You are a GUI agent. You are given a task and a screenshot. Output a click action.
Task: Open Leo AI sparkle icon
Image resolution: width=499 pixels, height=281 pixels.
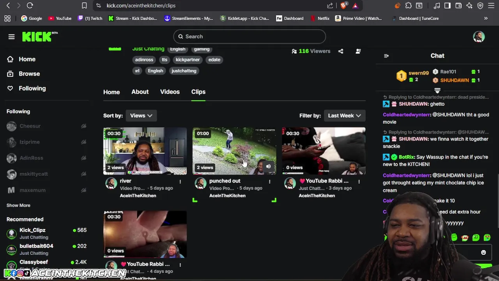pyautogui.click(x=469, y=5)
